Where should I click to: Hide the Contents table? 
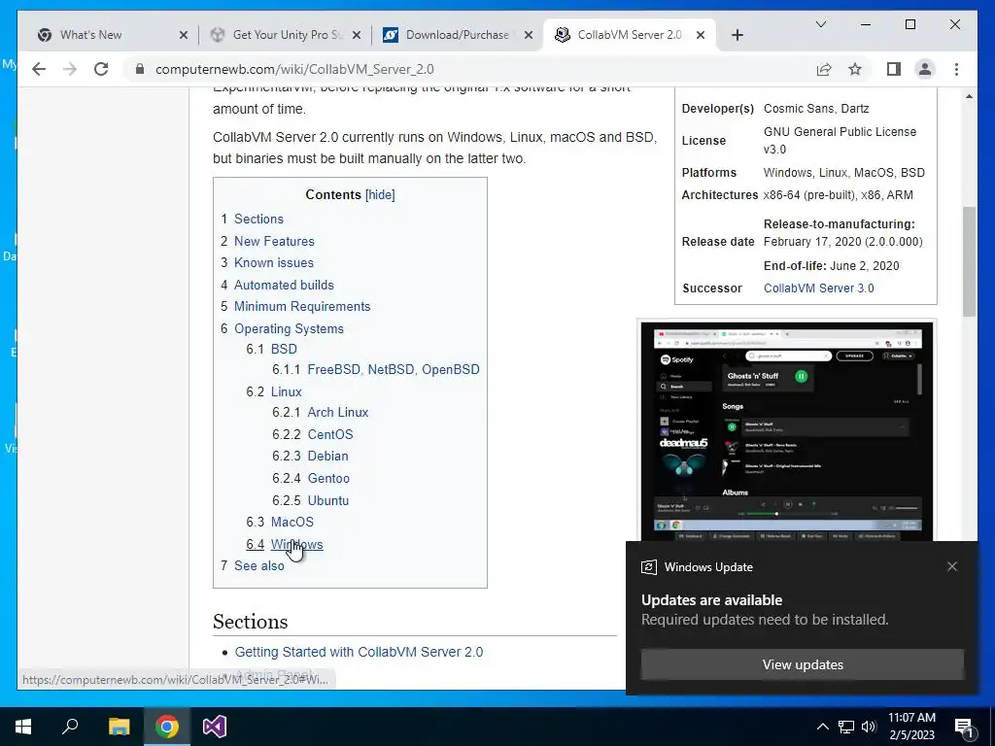380,194
